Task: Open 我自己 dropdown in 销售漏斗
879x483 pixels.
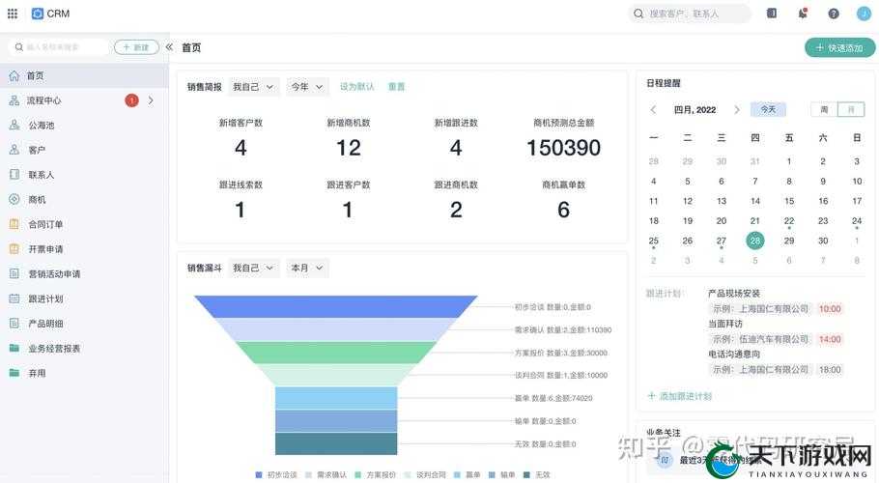Action: click(x=253, y=268)
